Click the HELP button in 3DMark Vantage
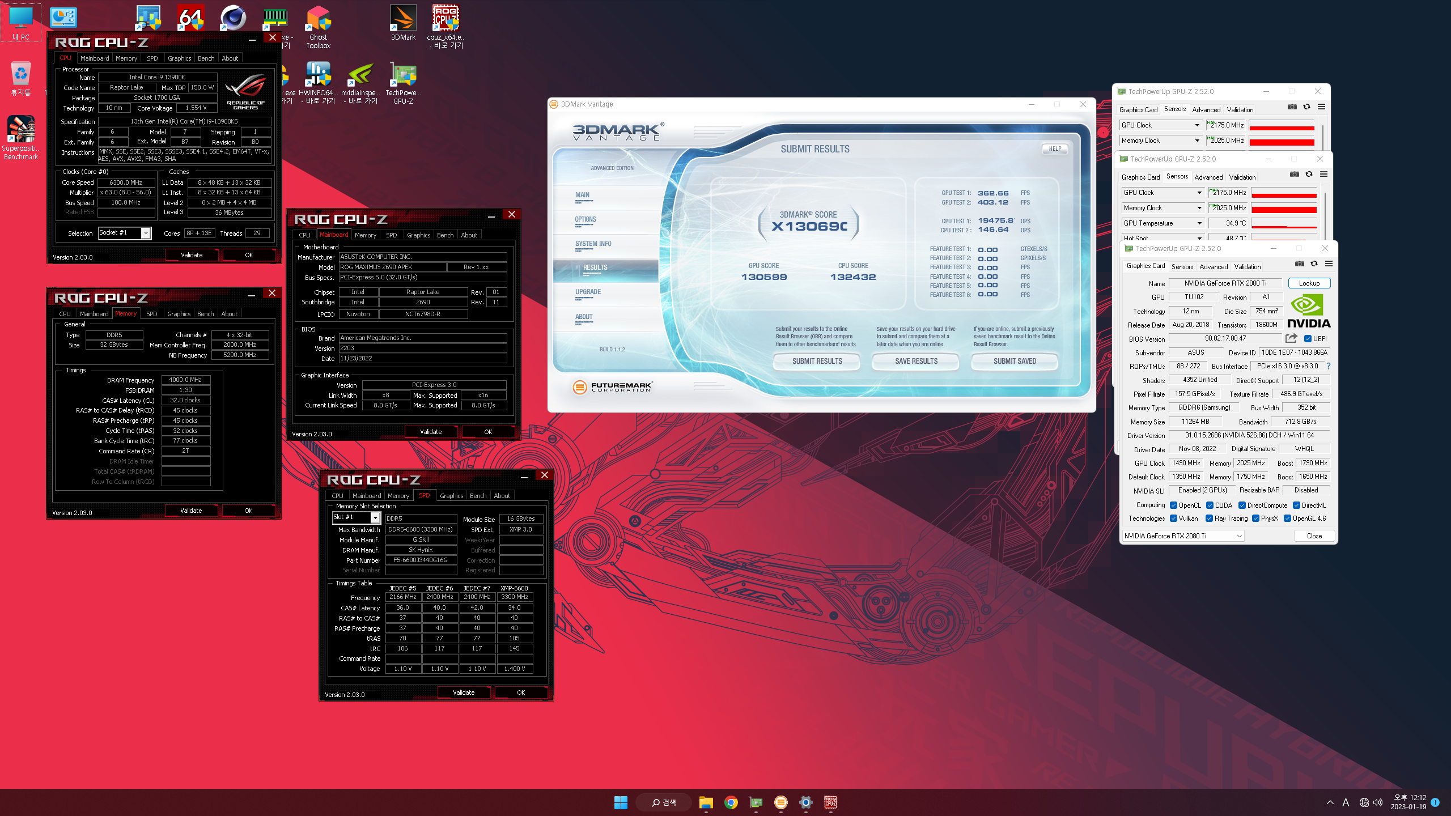 [1055, 148]
